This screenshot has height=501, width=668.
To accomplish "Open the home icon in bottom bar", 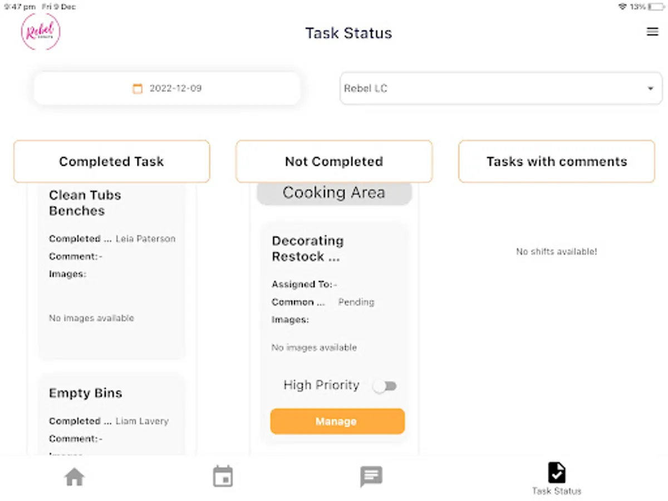I will tap(74, 477).
